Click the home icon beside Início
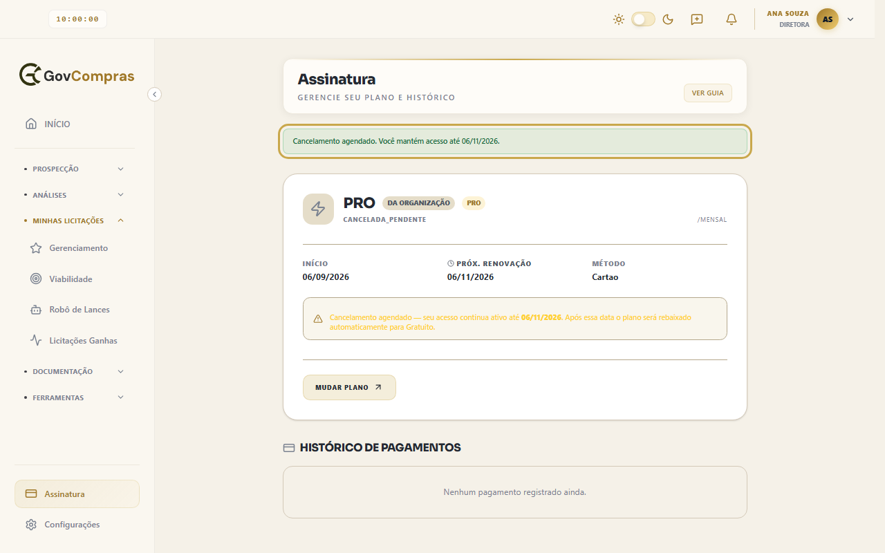The image size is (885, 553). click(x=31, y=124)
